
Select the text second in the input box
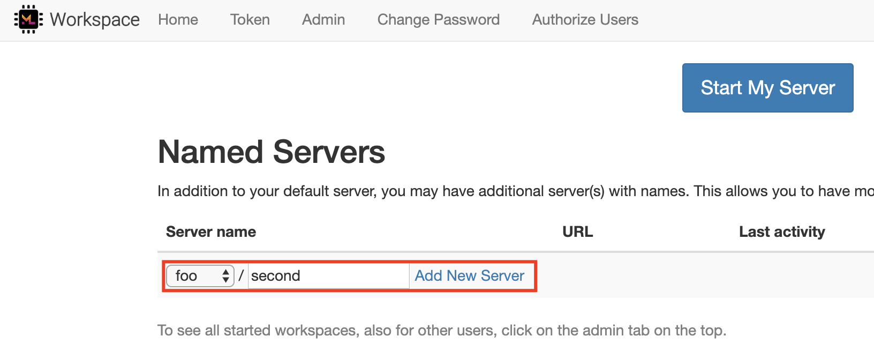point(278,275)
